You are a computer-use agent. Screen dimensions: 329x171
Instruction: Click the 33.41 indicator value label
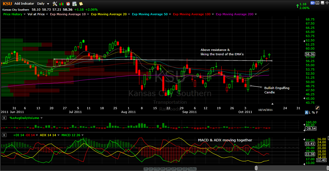pyautogui.click(x=310, y=144)
